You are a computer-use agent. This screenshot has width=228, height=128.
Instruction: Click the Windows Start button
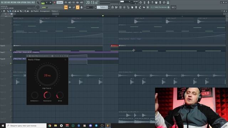(x=3, y=126)
